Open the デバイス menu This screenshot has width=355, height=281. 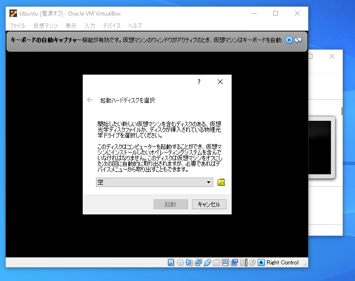[112, 26]
